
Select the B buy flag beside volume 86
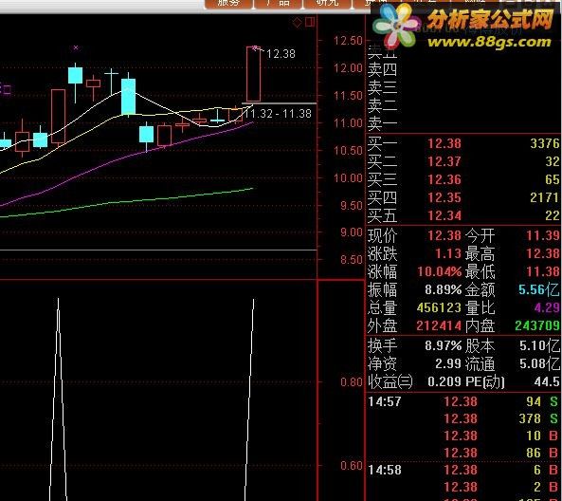coord(553,453)
